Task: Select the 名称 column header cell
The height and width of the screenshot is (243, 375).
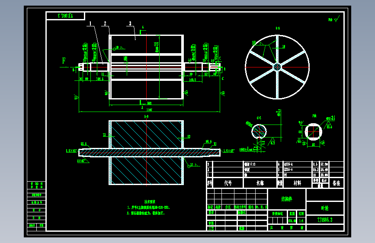Action: pyautogui.click(x=260, y=183)
